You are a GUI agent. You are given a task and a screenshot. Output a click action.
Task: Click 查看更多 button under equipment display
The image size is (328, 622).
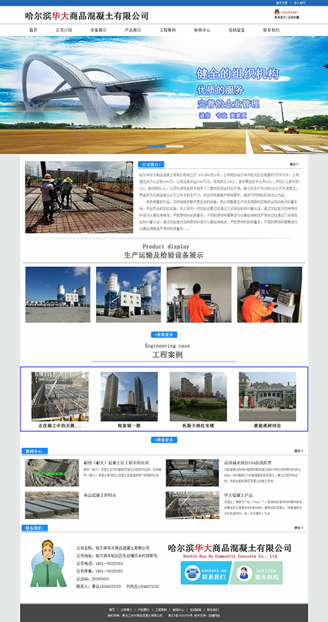[x=164, y=334]
